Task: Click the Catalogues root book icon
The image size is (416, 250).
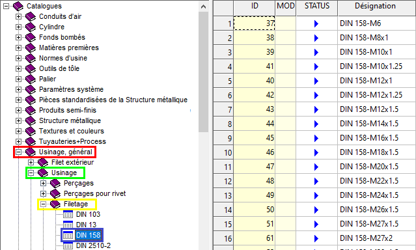Action: 18,6
